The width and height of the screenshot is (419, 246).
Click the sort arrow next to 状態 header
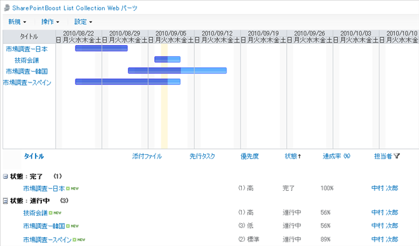[299, 157]
